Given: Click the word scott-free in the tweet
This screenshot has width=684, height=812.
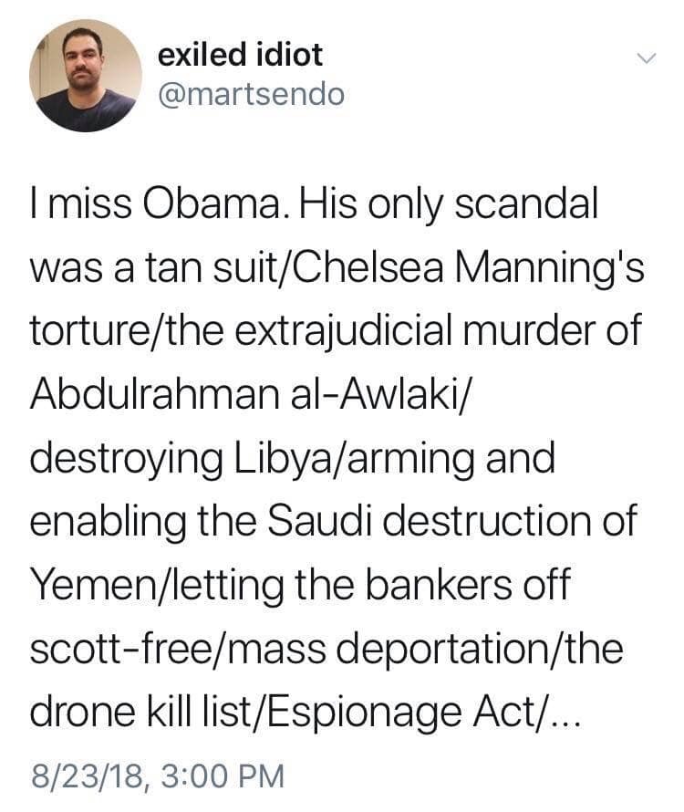Looking at the screenshot, I should [x=120, y=650].
